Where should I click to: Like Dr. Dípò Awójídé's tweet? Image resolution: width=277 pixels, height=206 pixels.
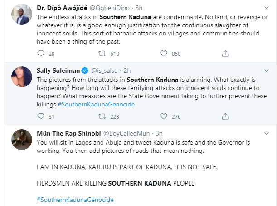165,54
